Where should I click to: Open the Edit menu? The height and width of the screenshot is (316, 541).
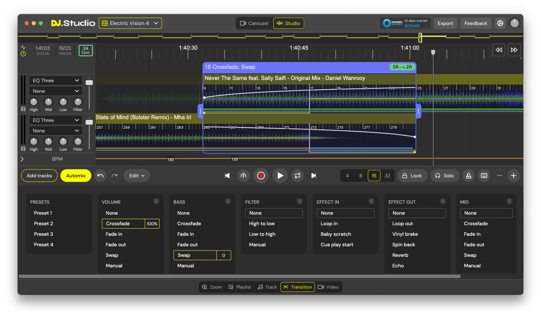(x=137, y=176)
